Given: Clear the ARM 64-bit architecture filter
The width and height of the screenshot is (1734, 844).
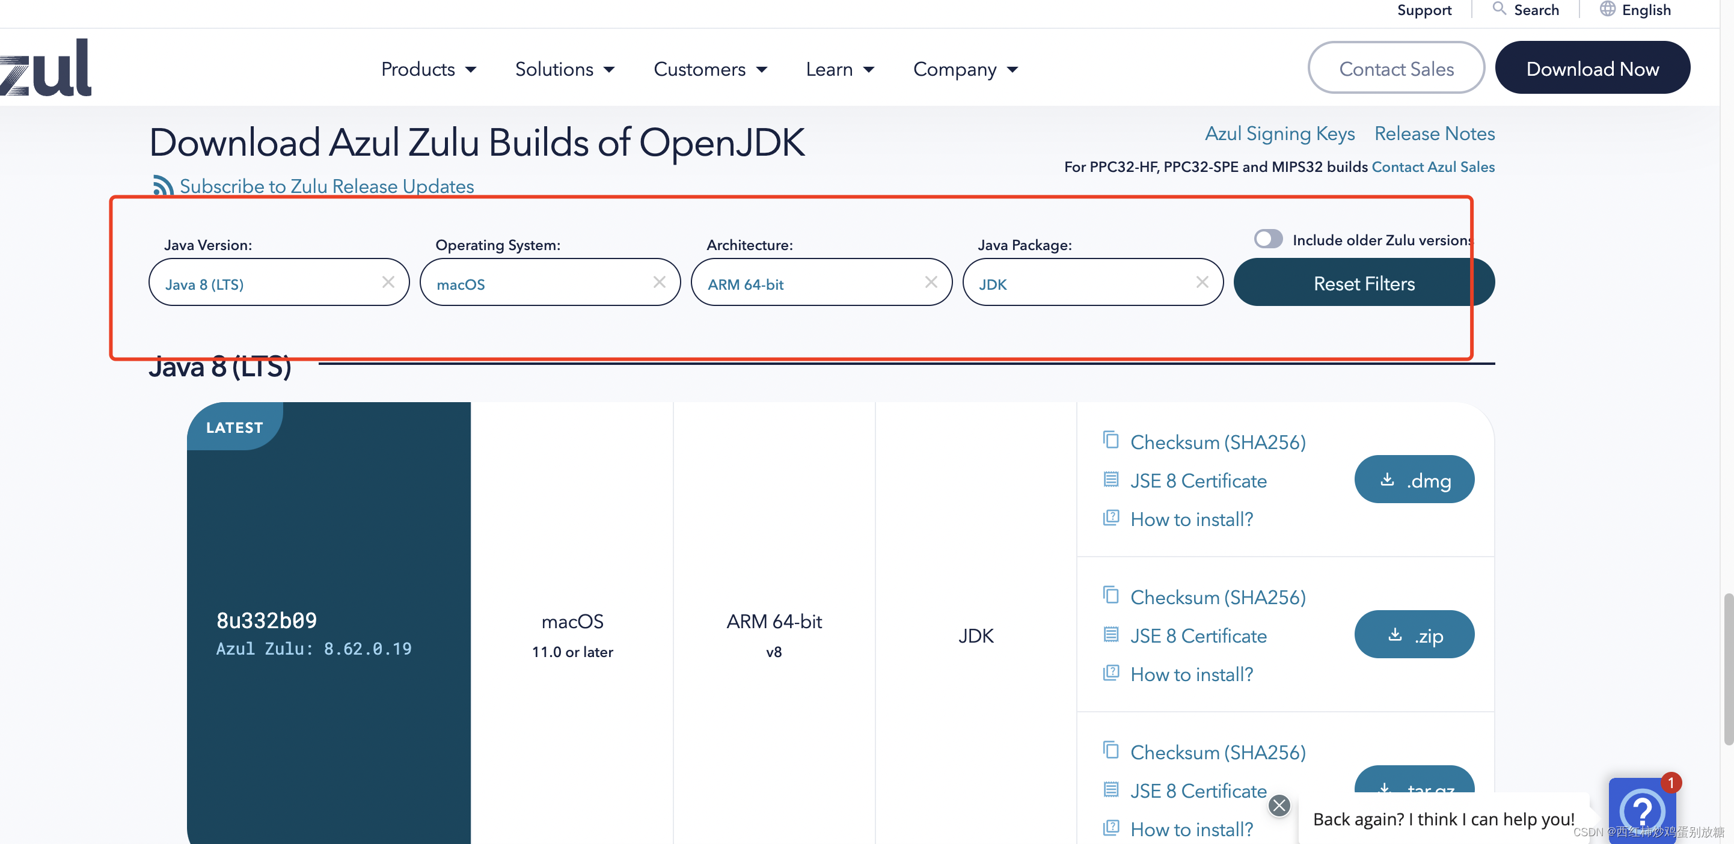Looking at the screenshot, I should 931,282.
